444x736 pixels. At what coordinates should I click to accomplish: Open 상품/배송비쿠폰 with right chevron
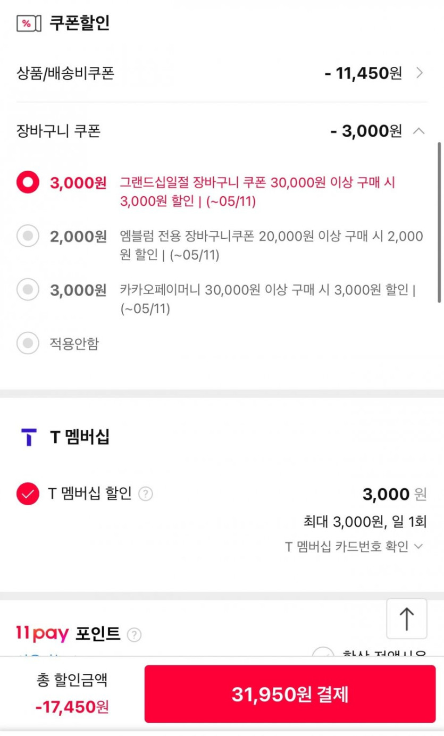tap(420, 73)
